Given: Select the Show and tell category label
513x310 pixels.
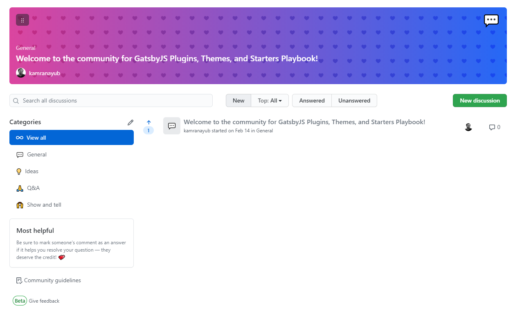Looking at the screenshot, I should point(44,205).
